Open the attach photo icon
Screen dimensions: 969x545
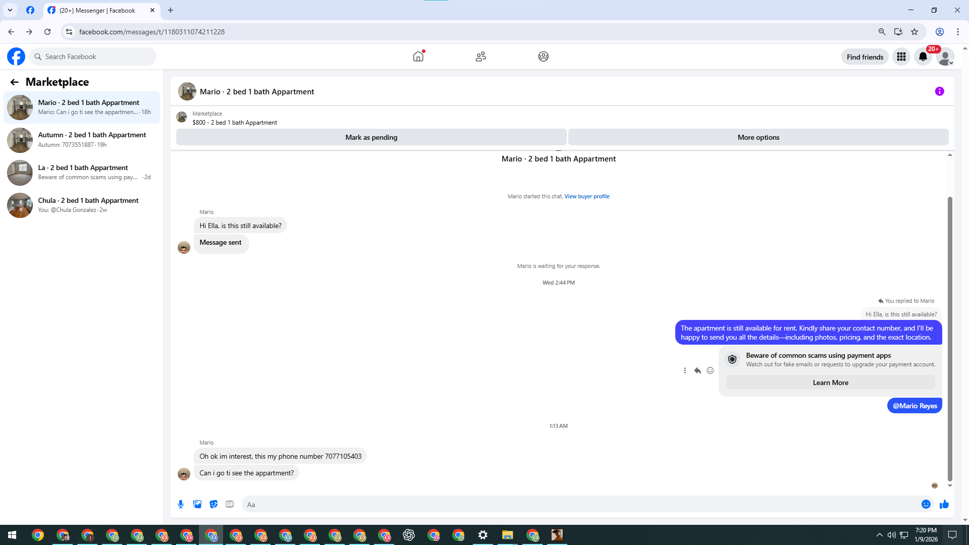tap(197, 504)
